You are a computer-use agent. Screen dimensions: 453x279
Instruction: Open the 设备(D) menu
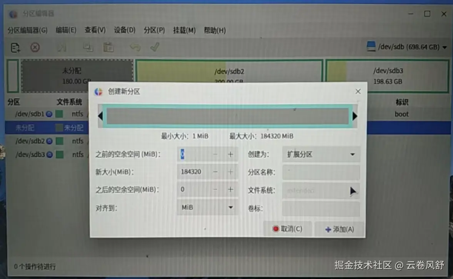click(124, 30)
